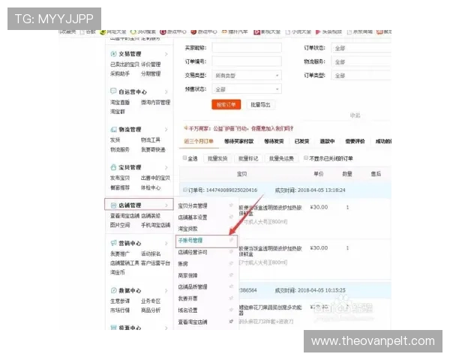
Task: Click the 交易管理 section icon
Action: (x=114, y=54)
